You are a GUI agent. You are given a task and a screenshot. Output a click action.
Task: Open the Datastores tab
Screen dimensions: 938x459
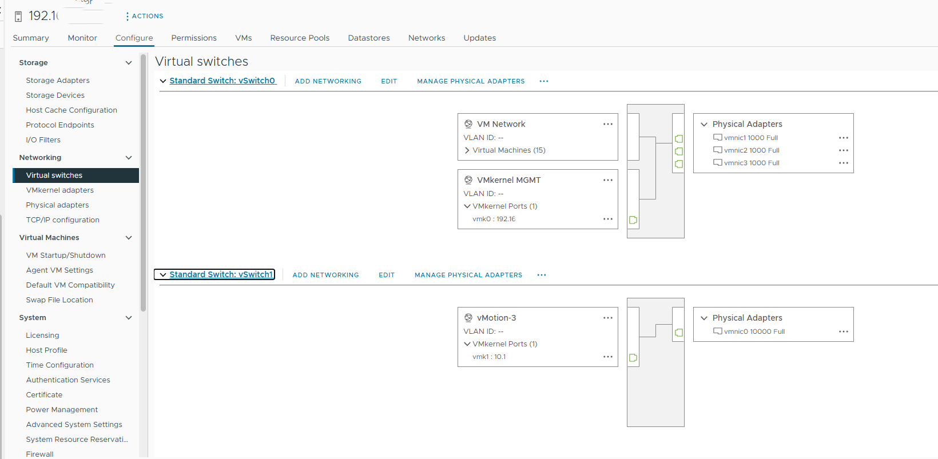(369, 38)
